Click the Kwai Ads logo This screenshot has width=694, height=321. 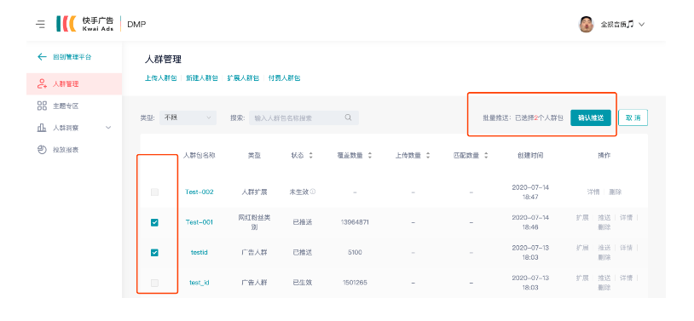[x=85, y=24]
